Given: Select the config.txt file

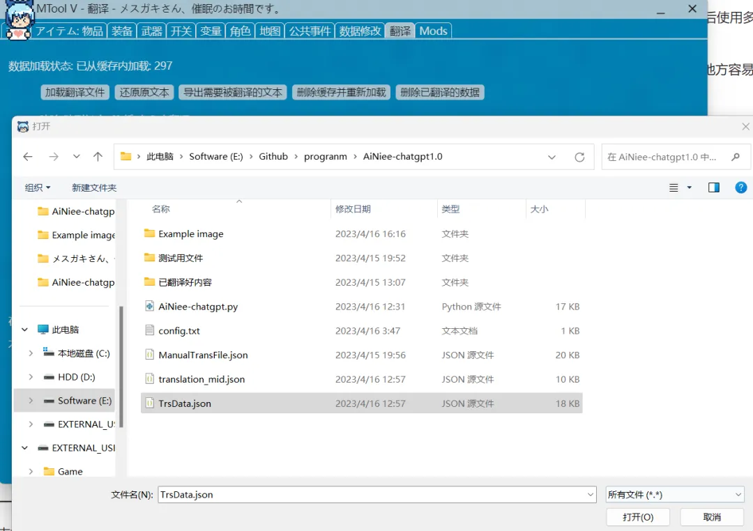Looking at the screenshot, I should coord(179,331).
